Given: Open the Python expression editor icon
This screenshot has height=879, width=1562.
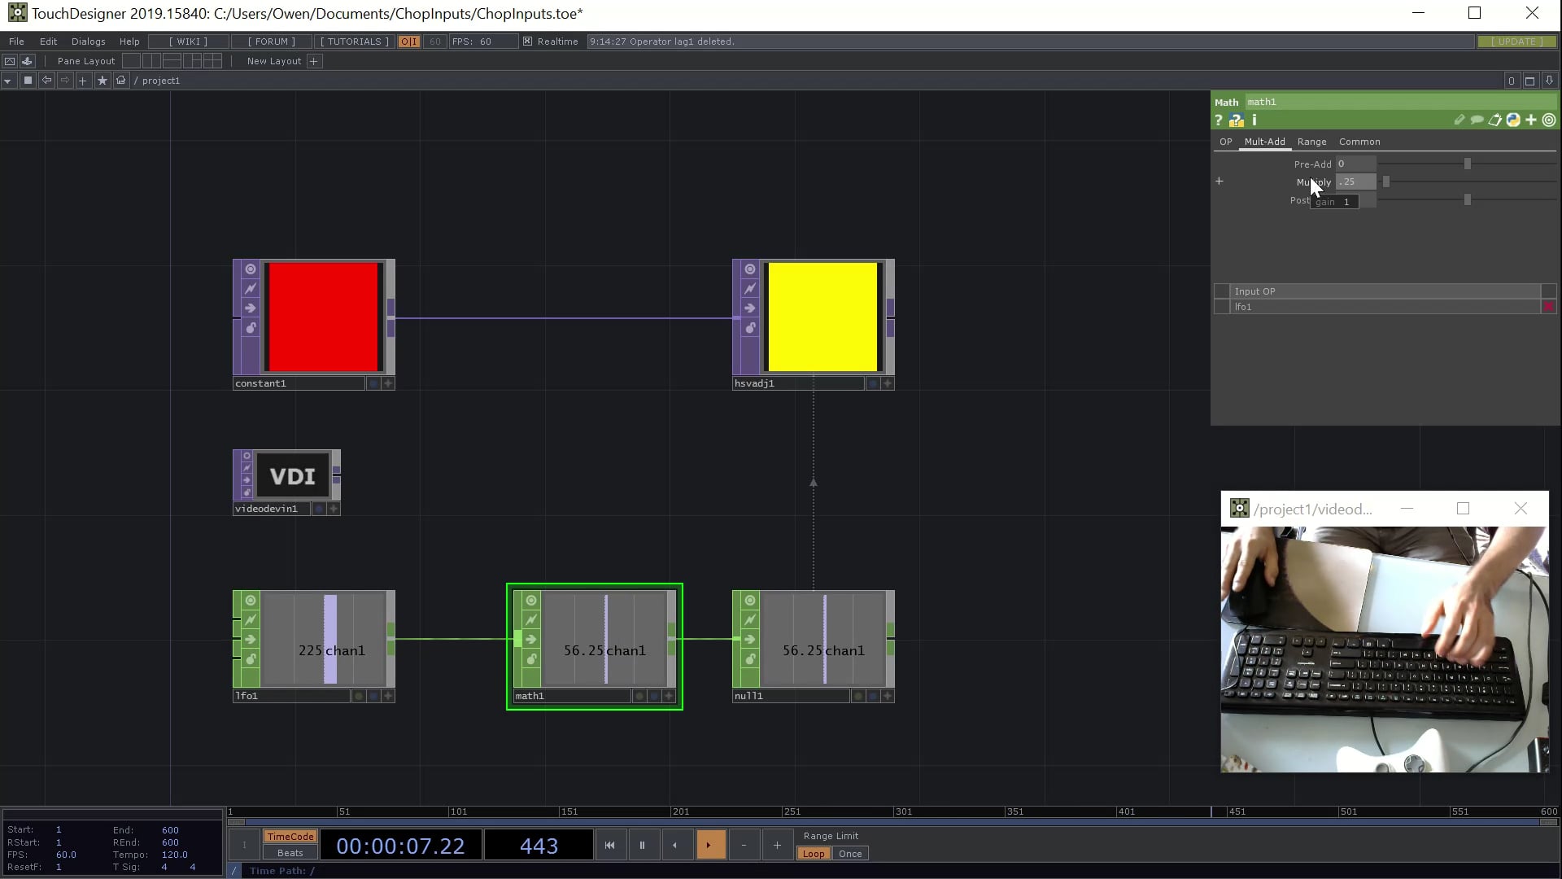Looking at the screenshot, I should (1512, 120).
